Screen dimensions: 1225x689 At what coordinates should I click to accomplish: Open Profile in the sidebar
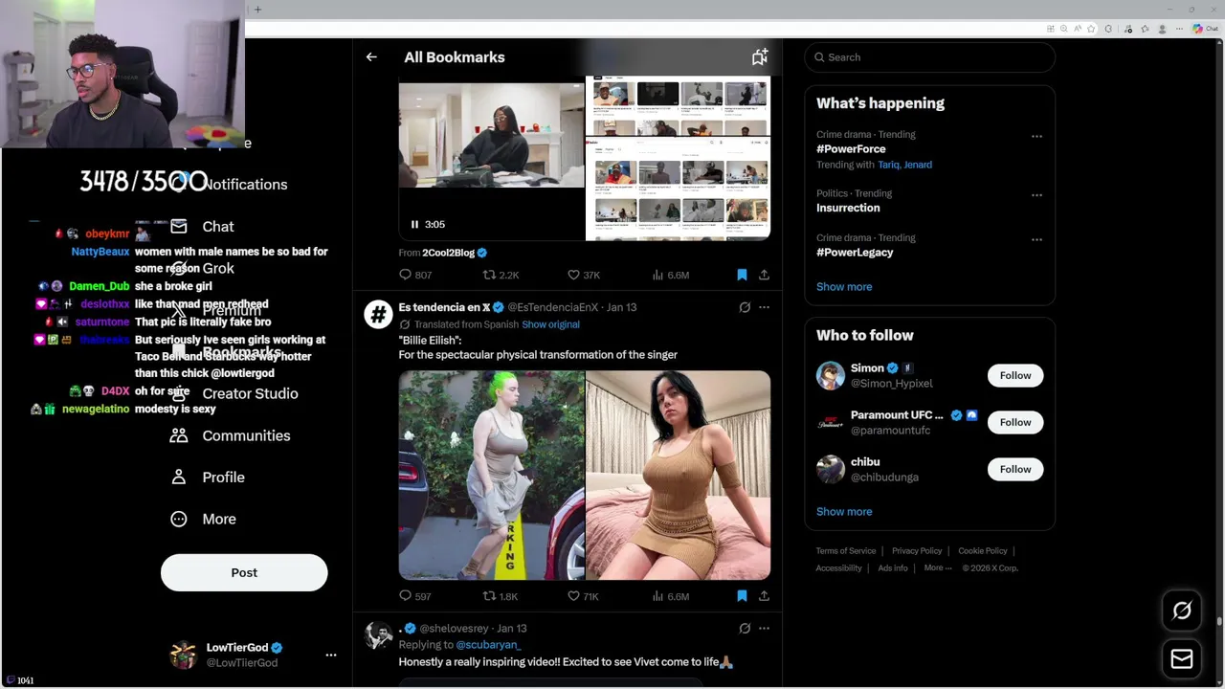pos(208,478)
